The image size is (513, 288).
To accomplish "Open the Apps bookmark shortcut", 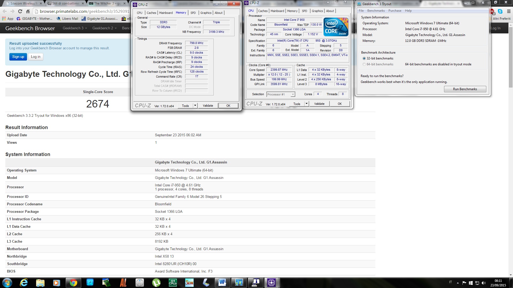I will coord(7,19).
